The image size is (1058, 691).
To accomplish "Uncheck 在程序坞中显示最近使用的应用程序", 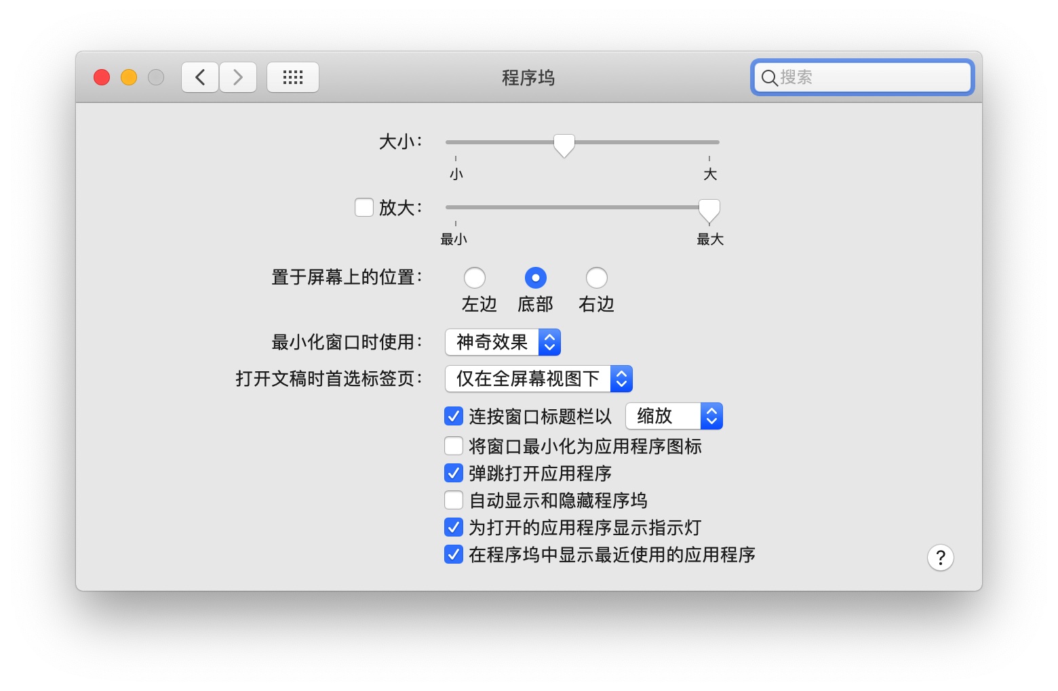I will [x=454, y=554].
